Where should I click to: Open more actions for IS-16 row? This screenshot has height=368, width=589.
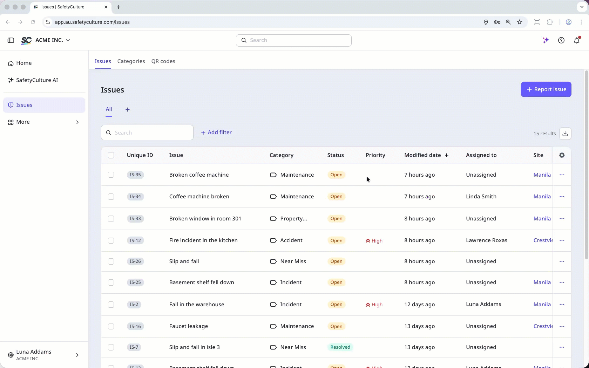click(562, 326)
